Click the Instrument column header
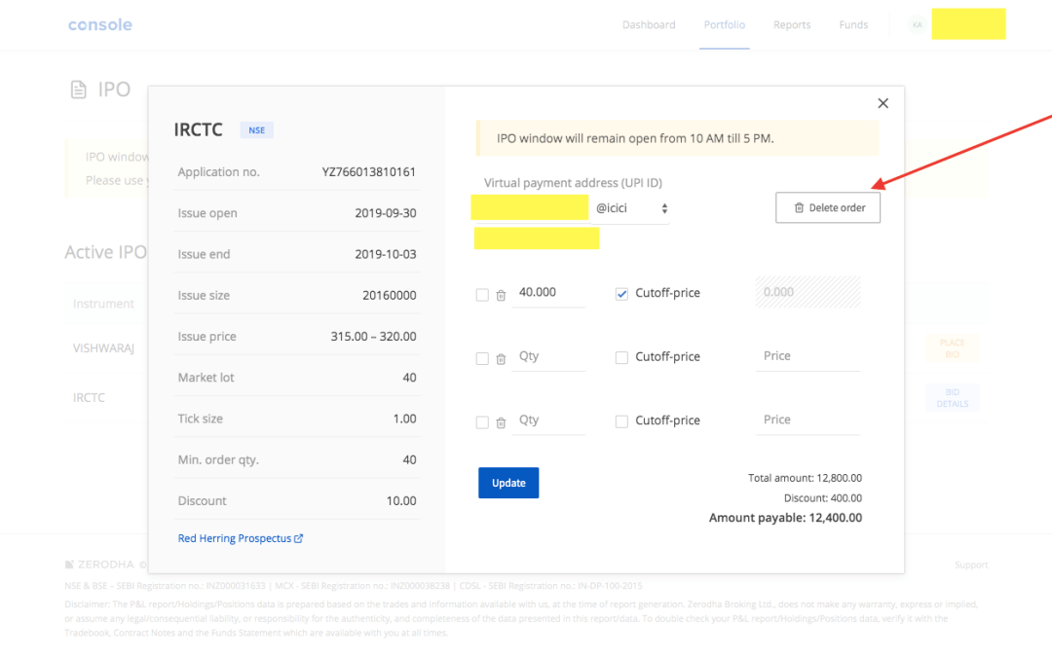Screen dimensions: 1052x657 [103, 304]
